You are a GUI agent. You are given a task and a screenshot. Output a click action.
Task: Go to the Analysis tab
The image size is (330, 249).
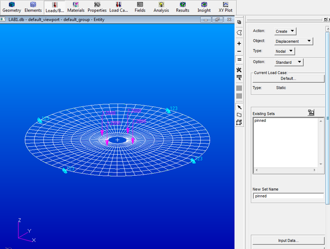(x=161, y=7)
